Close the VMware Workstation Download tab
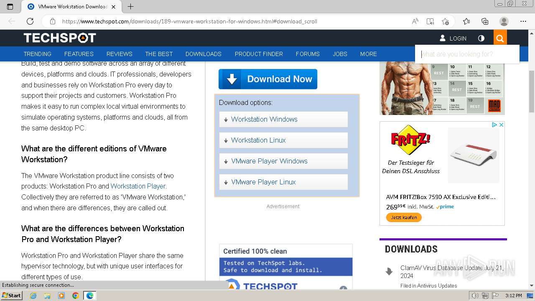 tap(114, 7)
